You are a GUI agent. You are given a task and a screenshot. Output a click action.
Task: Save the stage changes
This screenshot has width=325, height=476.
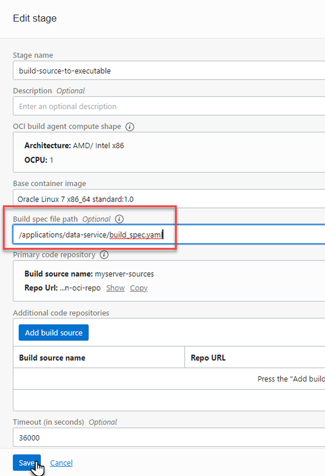(x=27, y=463)
